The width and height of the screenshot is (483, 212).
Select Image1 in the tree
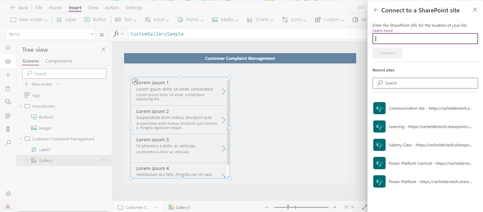[45, 128]
